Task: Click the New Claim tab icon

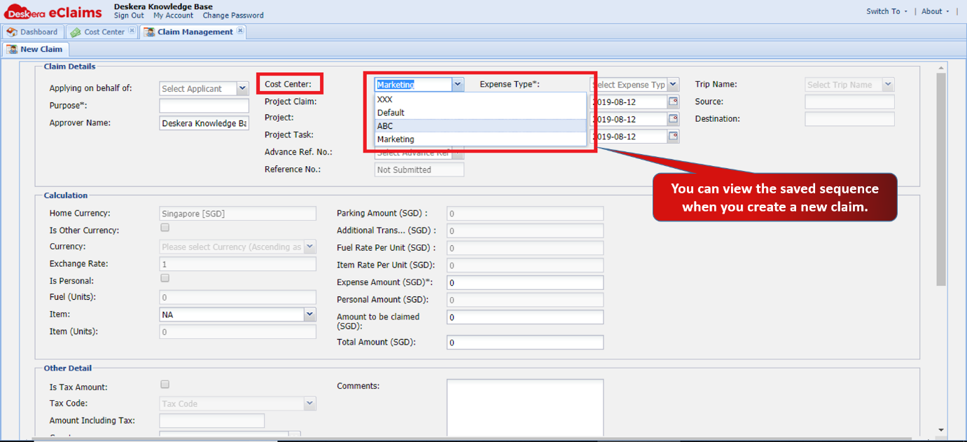Action: coord(12,49)
